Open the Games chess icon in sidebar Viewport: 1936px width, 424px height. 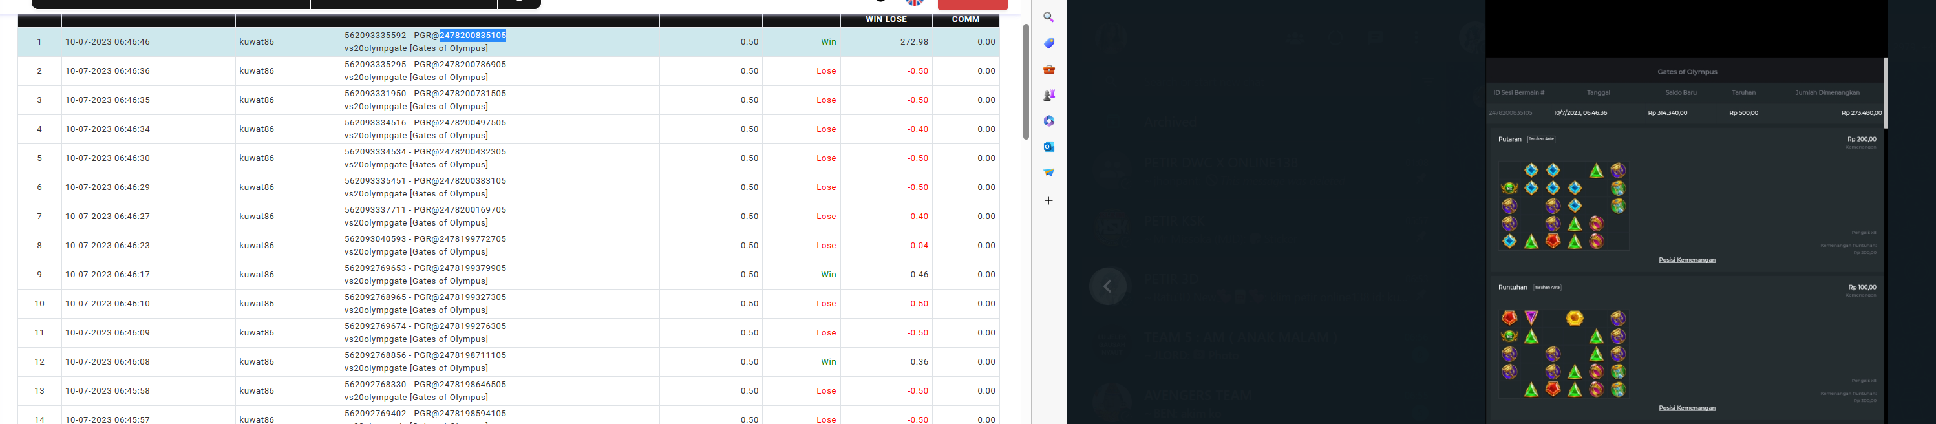(x=1048, y=95)
